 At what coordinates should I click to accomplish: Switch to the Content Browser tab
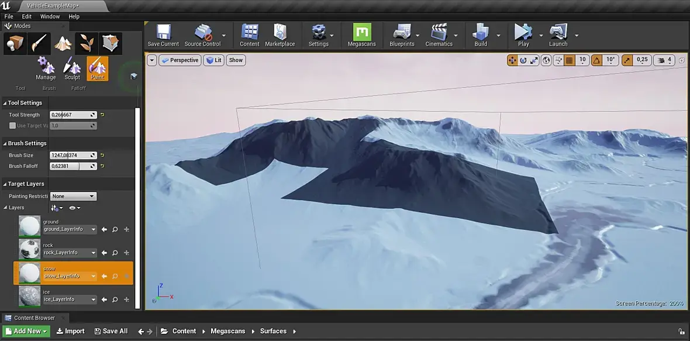[34, 318]
